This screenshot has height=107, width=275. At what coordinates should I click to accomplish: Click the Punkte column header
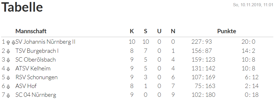(227, 31)
